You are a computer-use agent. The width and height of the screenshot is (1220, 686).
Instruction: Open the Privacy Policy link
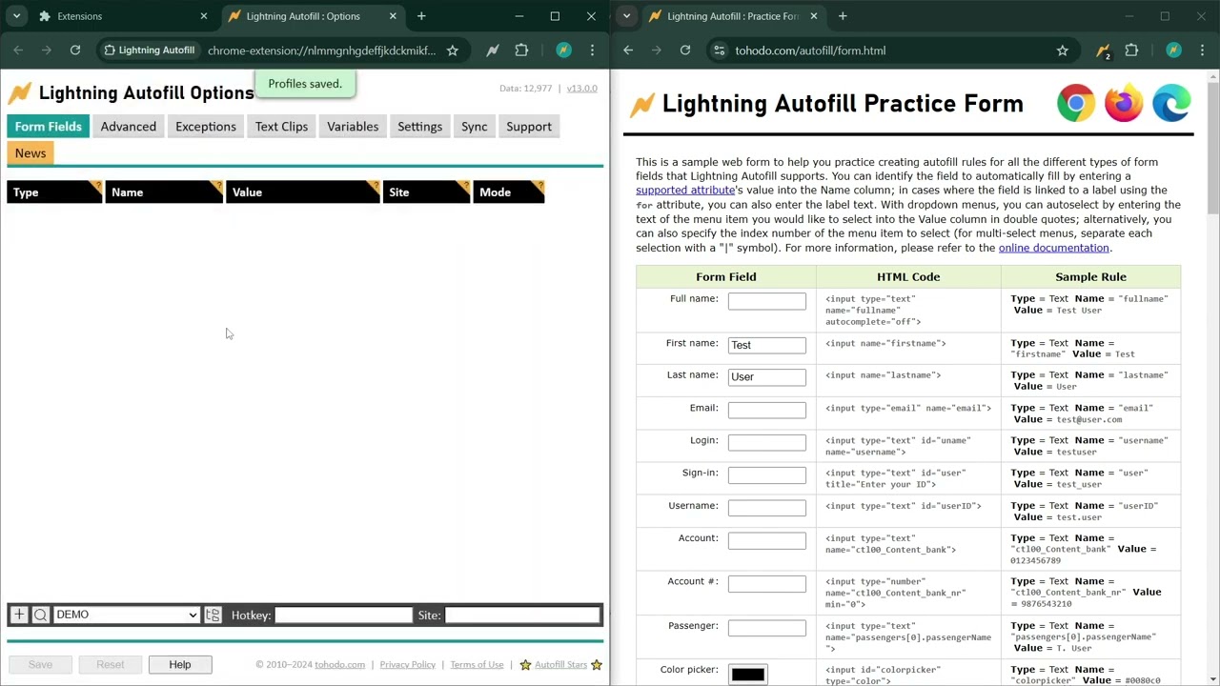(408, 665)
